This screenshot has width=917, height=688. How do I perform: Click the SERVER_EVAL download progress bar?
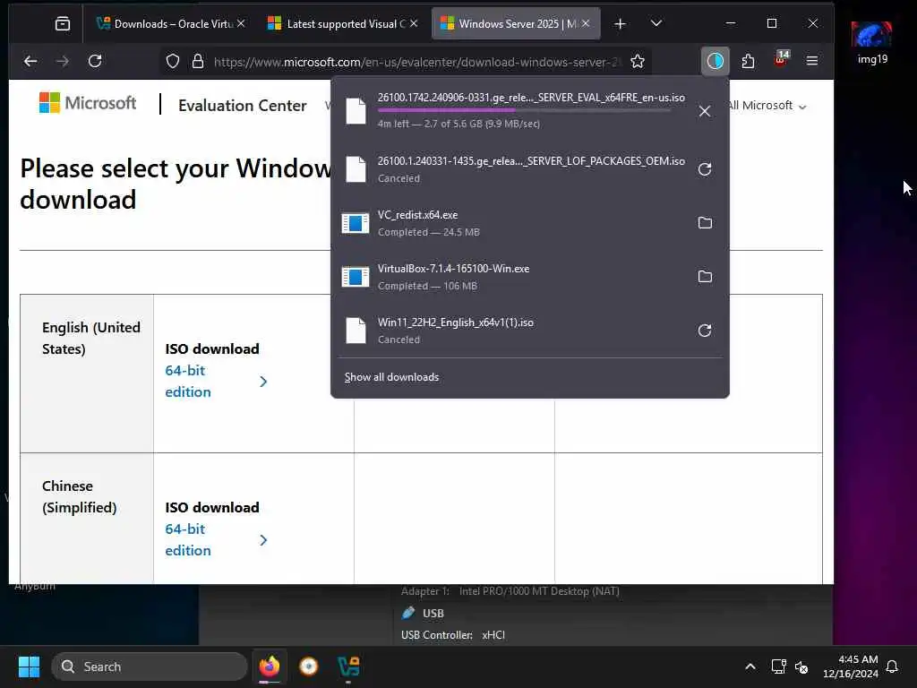(523, 109)
